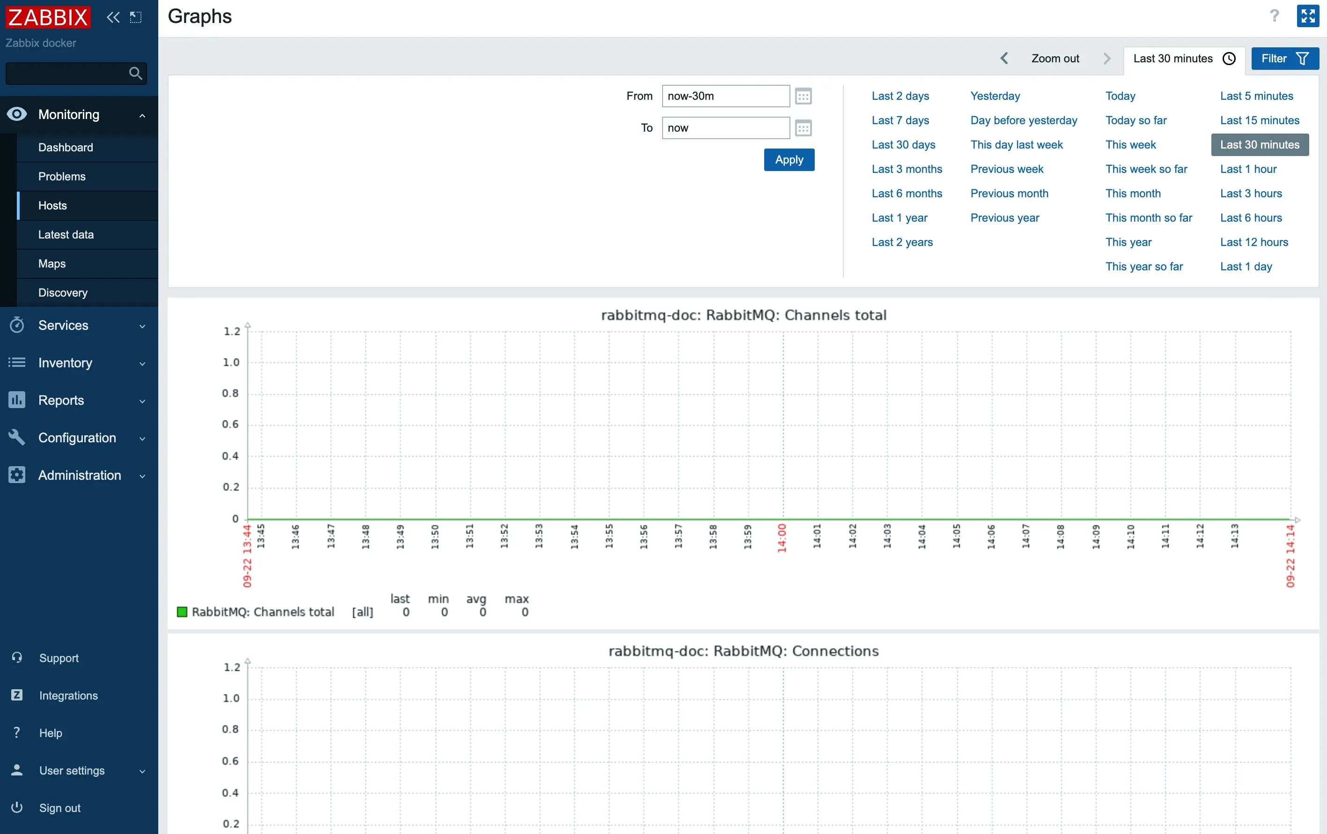The image size is (1327, 834).
Task: Toggle Last 30 minutes time selector tab
Action: click(x=1184, y=59)
